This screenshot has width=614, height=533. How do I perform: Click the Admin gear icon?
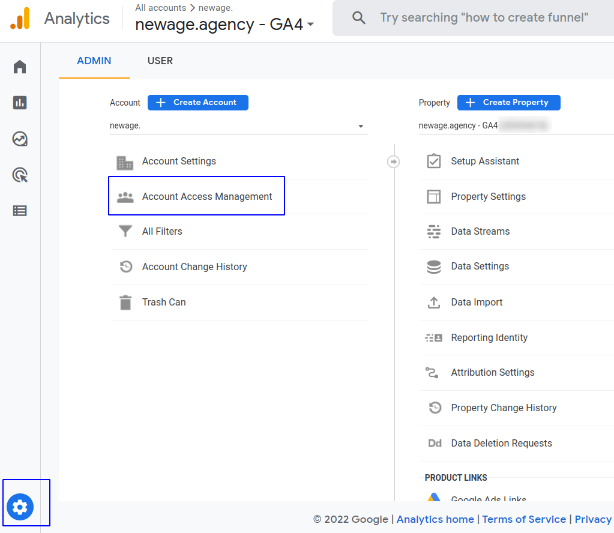19,507
